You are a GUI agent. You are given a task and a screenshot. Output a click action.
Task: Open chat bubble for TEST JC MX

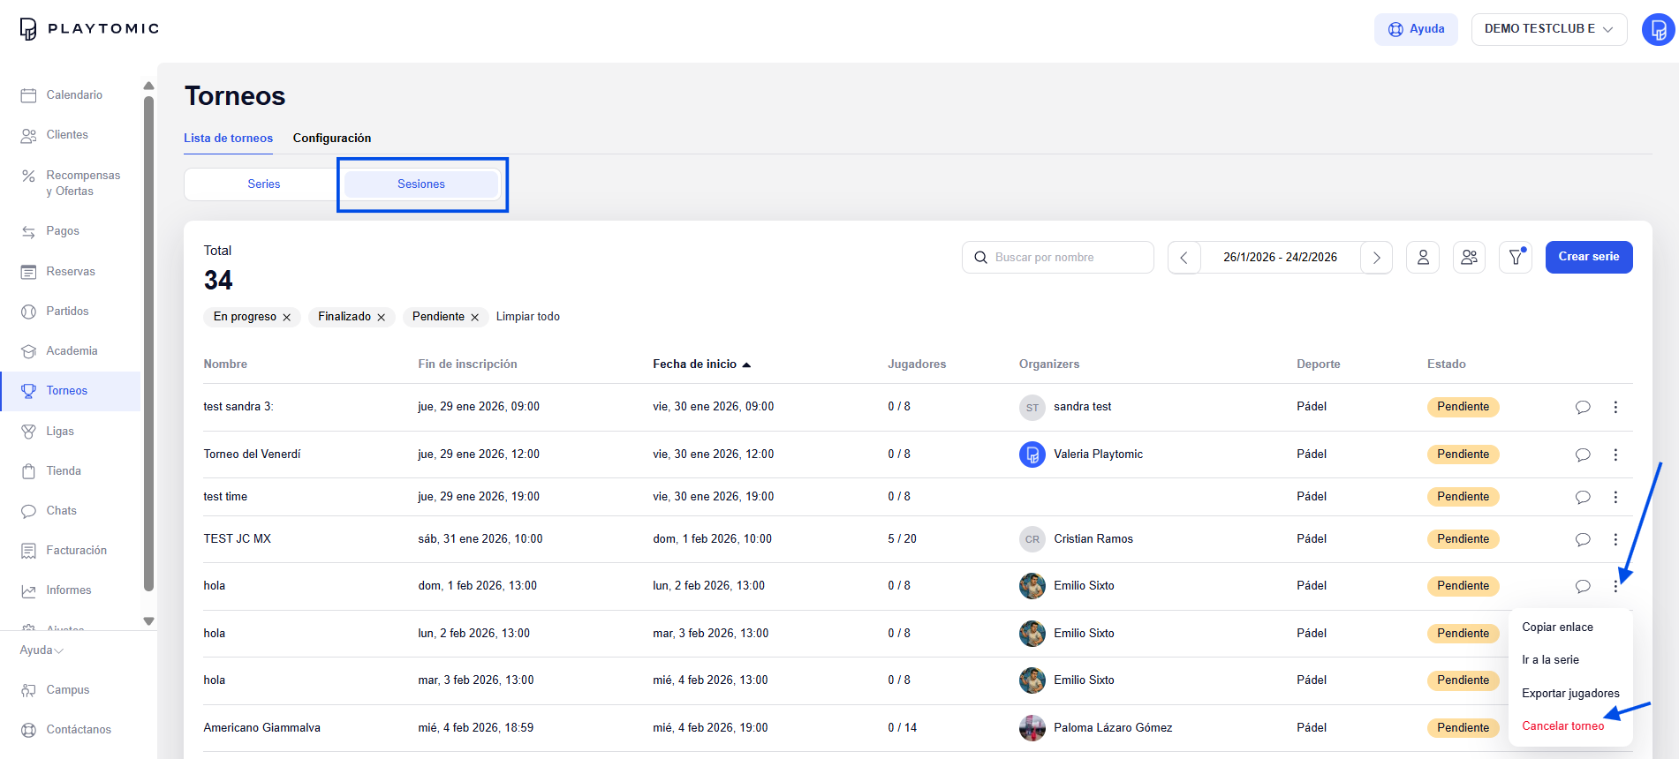point(1583,539)
